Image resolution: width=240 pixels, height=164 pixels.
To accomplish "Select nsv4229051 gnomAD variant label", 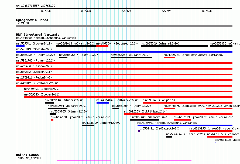I will [193, 55].
